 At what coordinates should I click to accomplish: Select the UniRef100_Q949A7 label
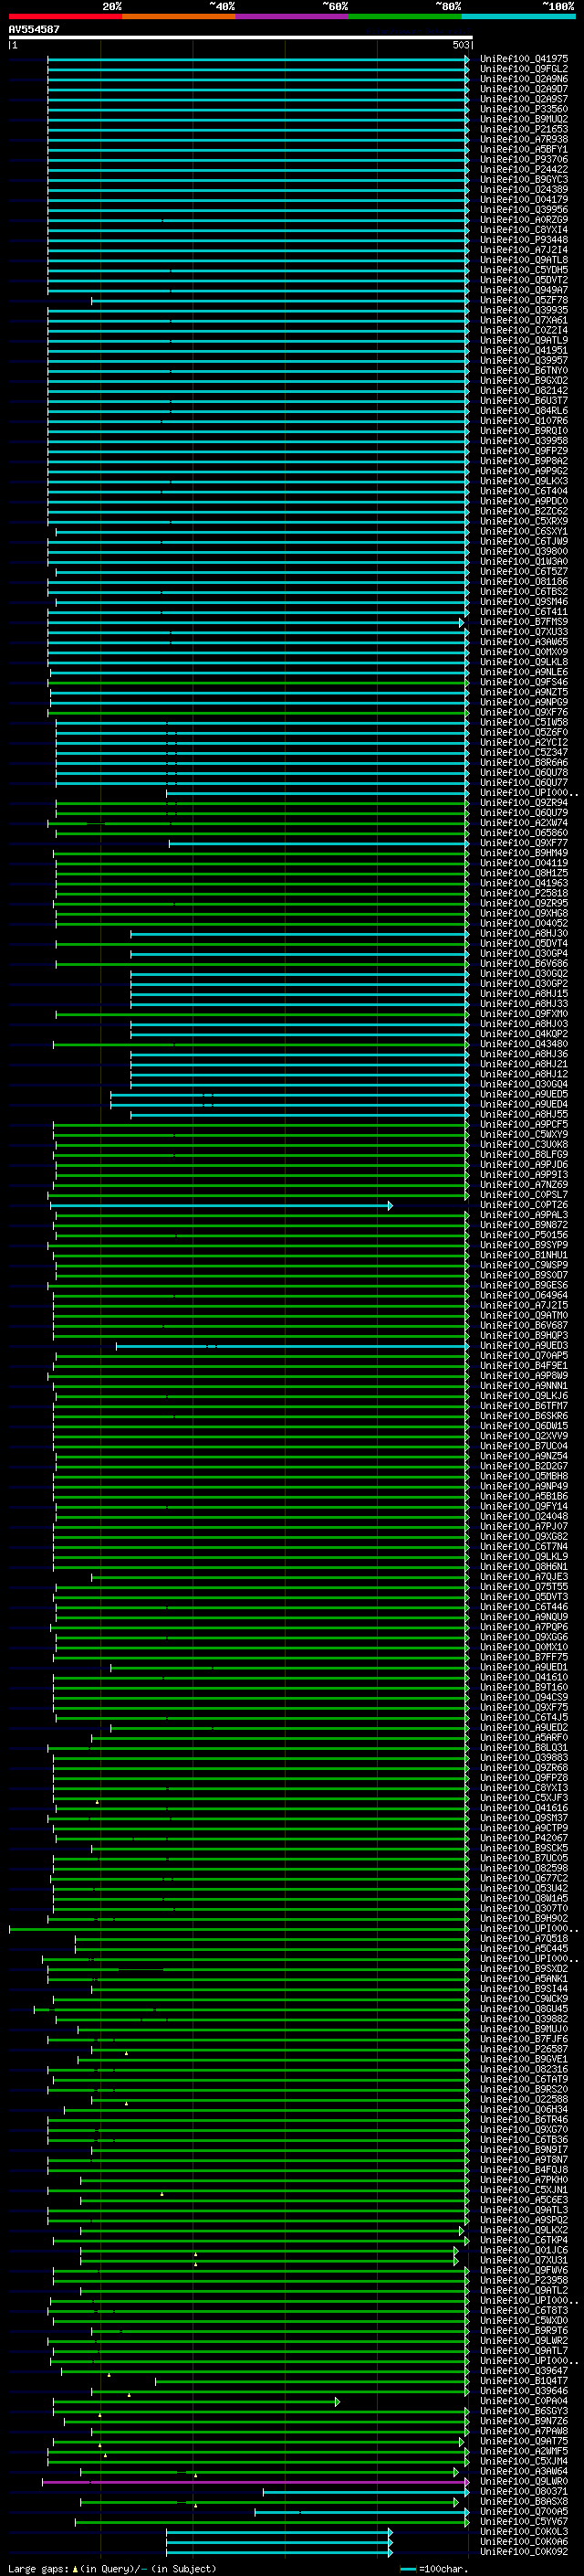click(x=524, y=290)
